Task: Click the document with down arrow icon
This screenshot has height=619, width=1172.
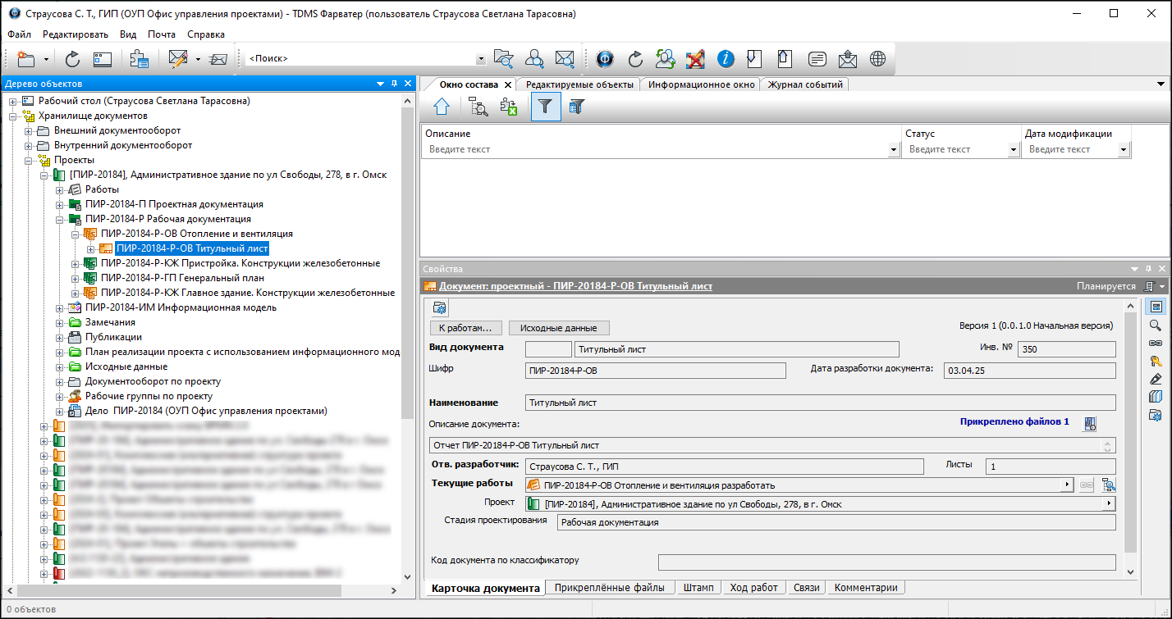Action: tap(755, 59)
